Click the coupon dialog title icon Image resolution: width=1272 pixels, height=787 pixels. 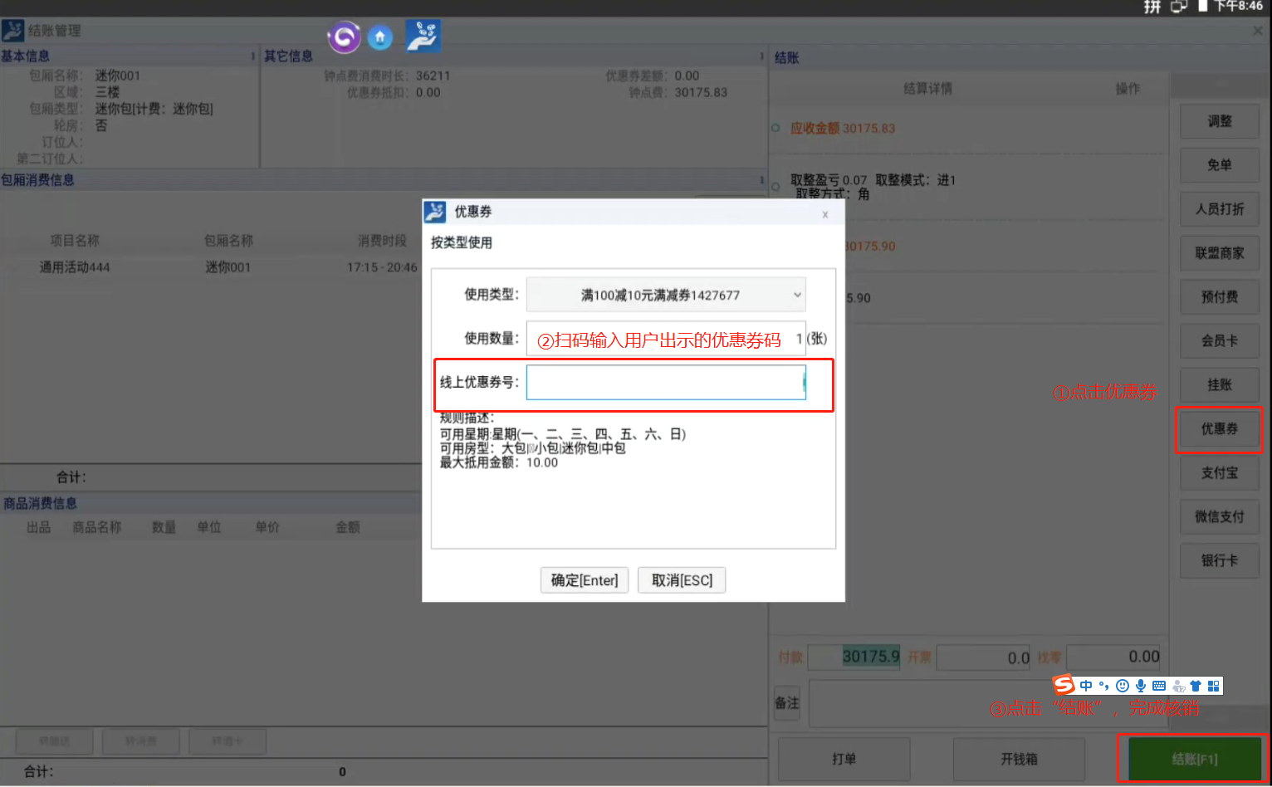[435, 212]
